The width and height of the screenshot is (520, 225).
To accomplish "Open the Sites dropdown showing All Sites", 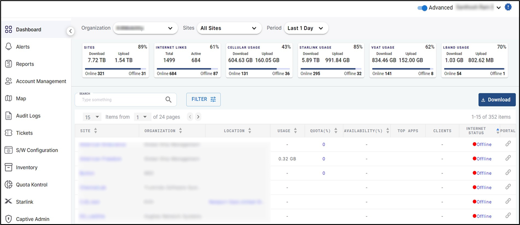I will click(229, 28).
